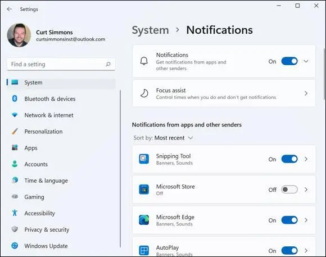The image size is (326, 257).
Task: Click the Personalization paintbrush icon
Action: (x=15, y=131)
